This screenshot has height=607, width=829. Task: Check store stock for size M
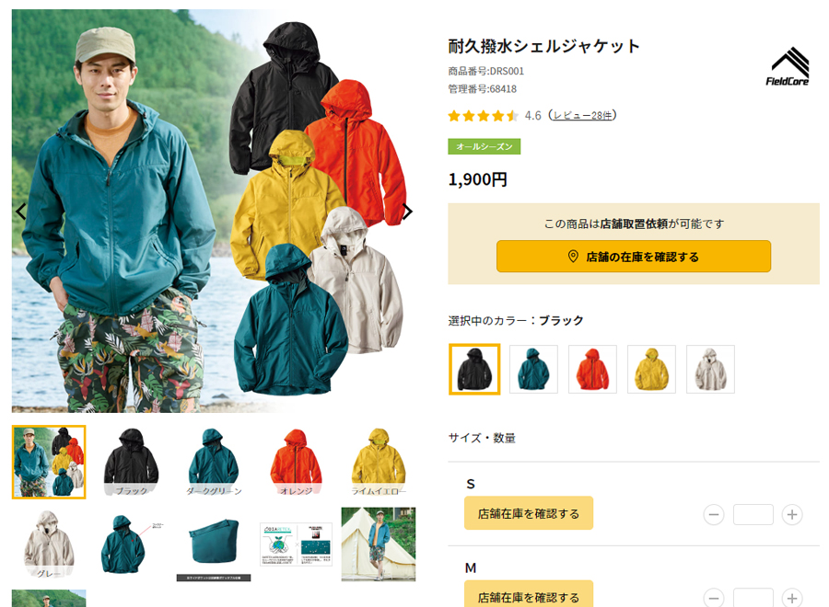point(529,595)
